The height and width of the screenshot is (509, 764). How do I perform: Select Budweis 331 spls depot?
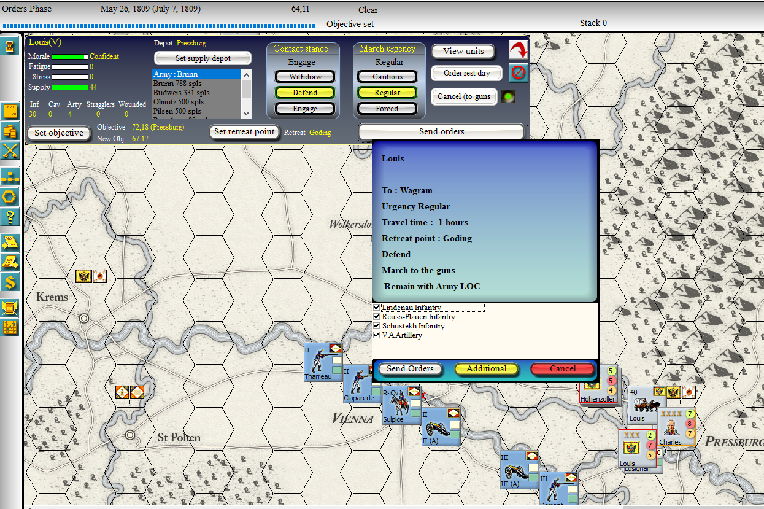tap(197, 93)
